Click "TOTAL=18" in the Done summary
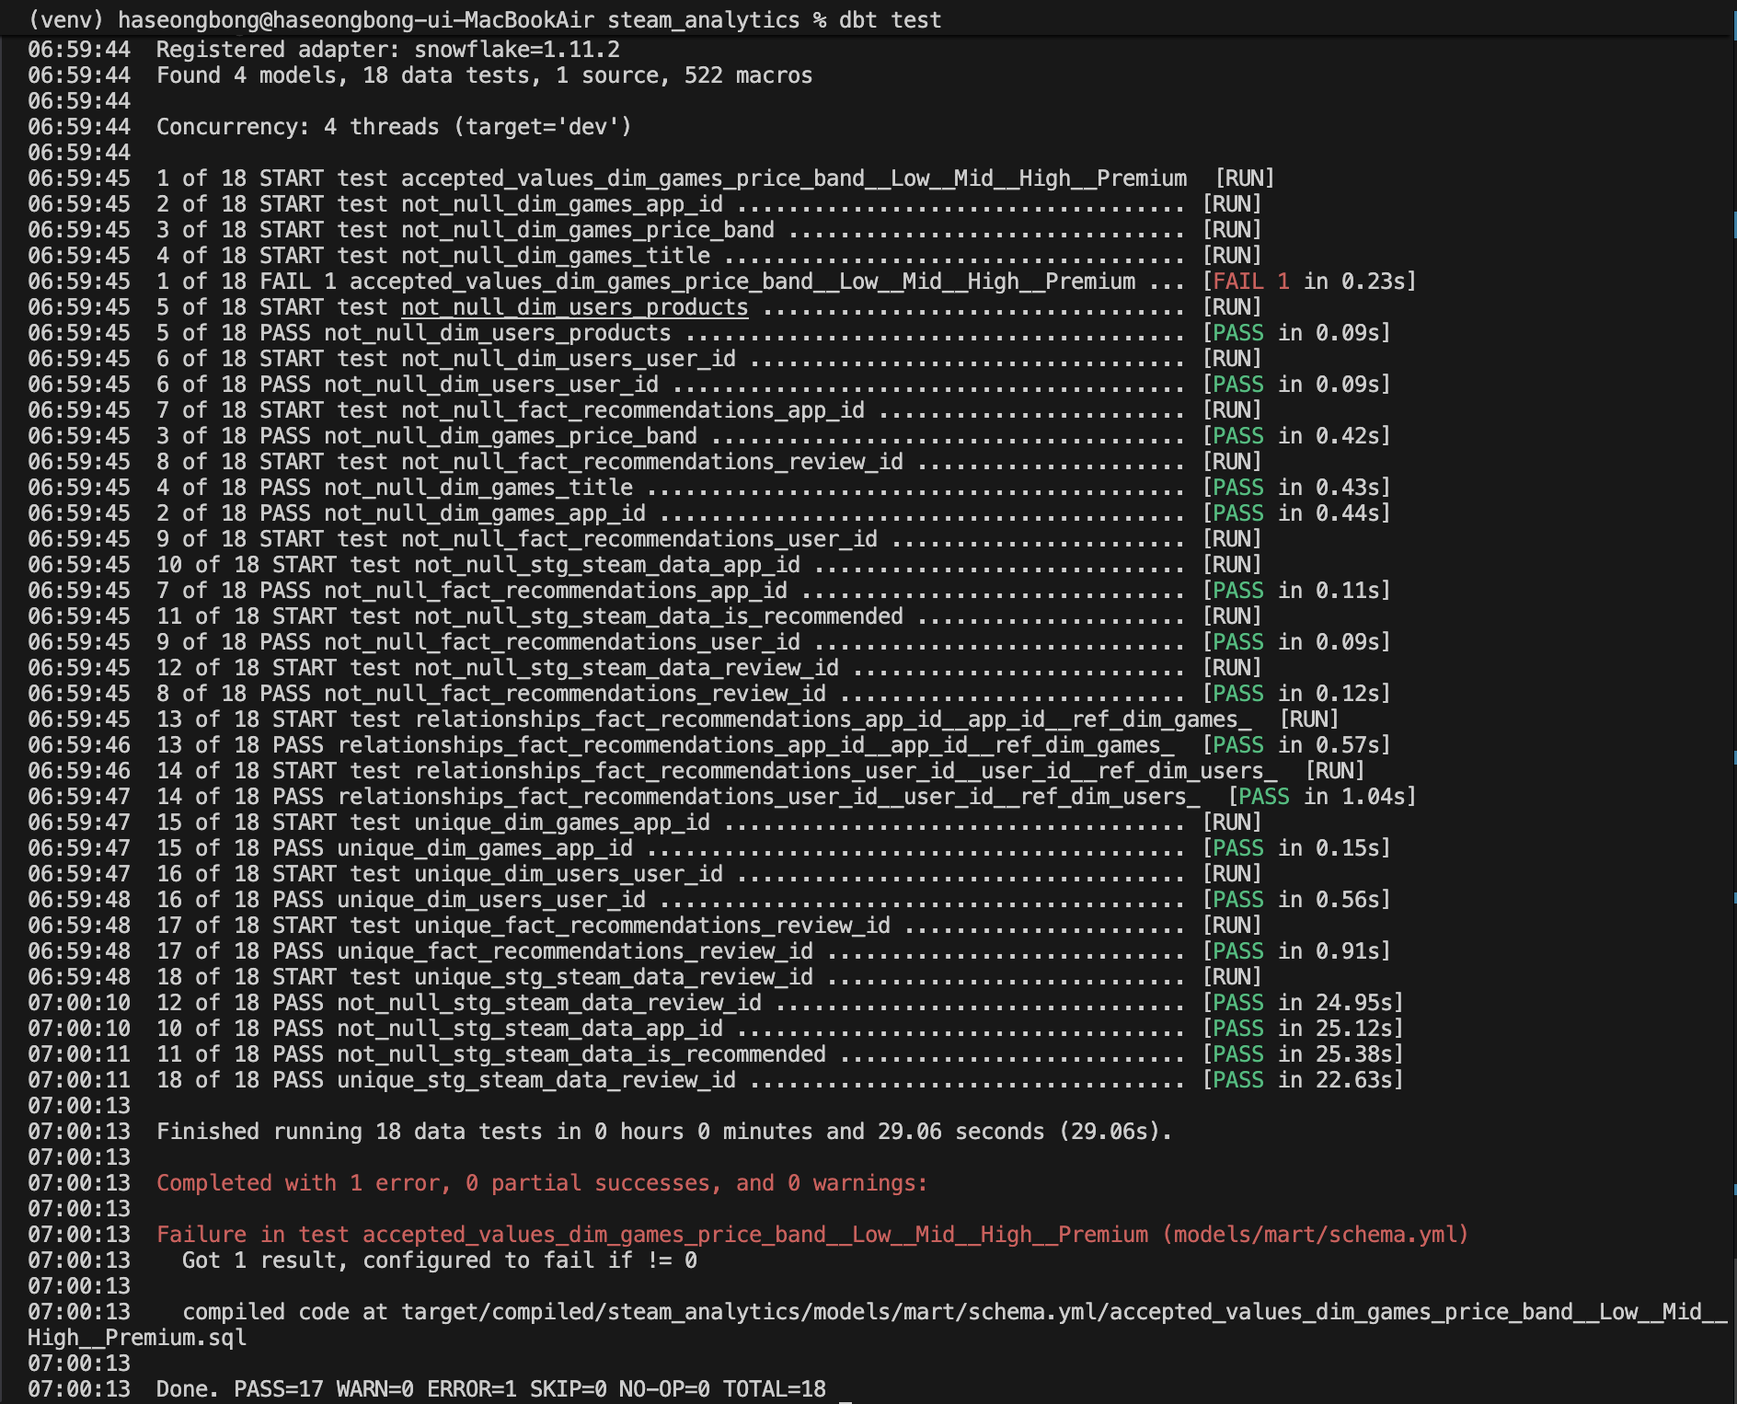Image resolution: width=1737 pixels, height=1404 pixels. click(x=775, y=1389)
